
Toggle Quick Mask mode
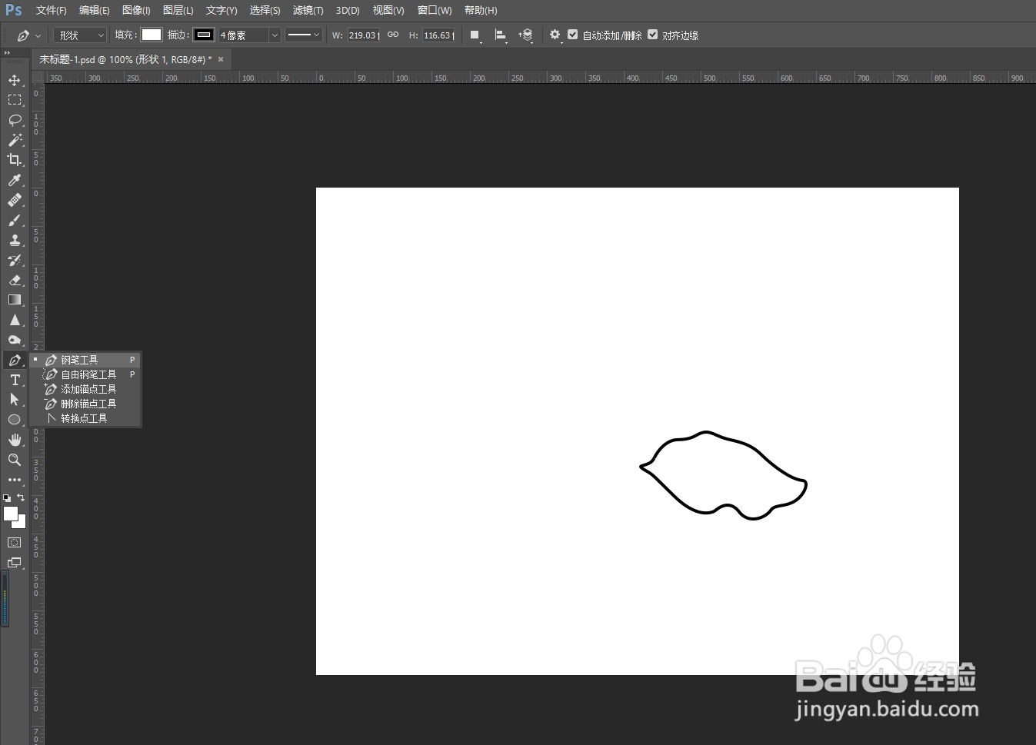click(x=15, y=543)
